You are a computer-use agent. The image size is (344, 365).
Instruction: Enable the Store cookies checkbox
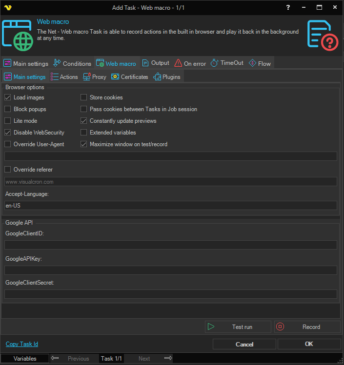click(84, 97)
